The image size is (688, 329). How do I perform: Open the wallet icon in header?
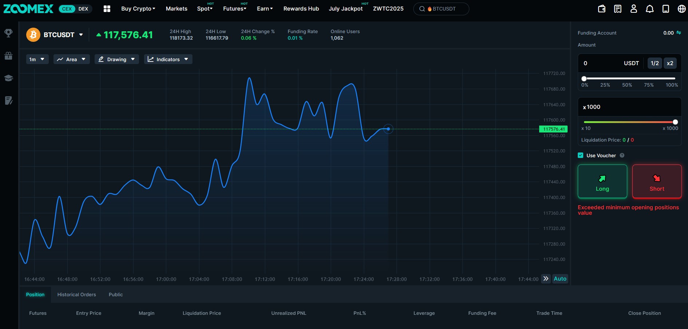click(x=602, y=9)
